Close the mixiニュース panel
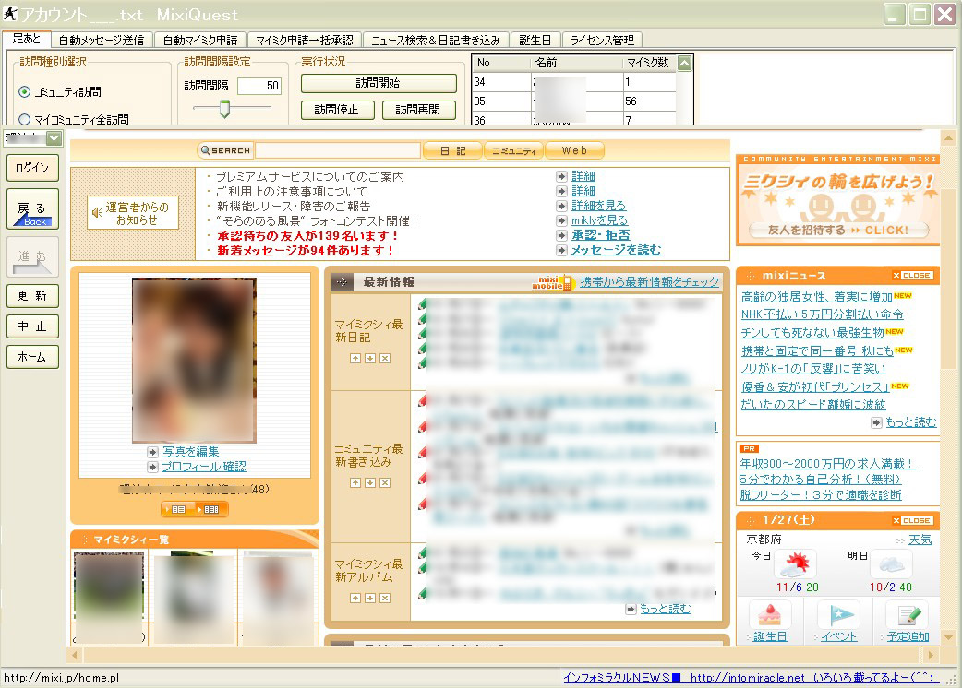The height and width of the screenshot is (688, 962). coord(912,276)
